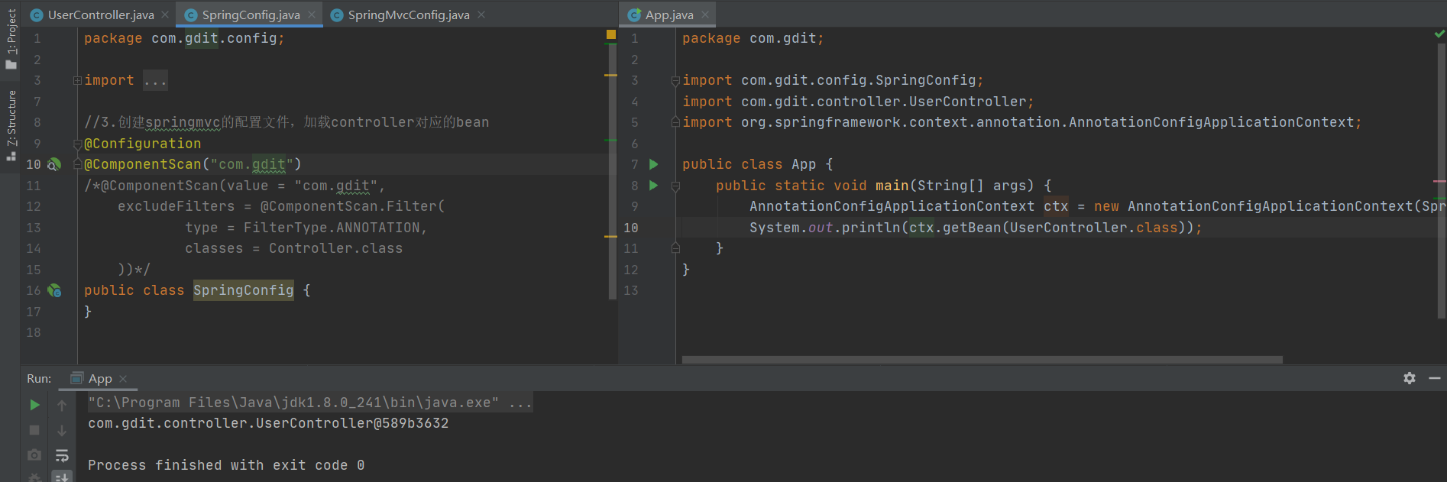The width and height of the screenshot is (1447, 482).
Task: Click the UserController@589b3632 console output line
Action: [268, 423]
